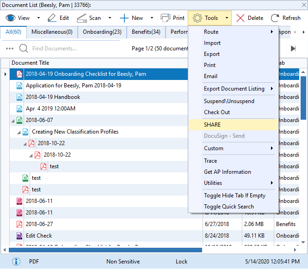
Task: Switch to the Benefits(34) tab
Action: (146, 32)
